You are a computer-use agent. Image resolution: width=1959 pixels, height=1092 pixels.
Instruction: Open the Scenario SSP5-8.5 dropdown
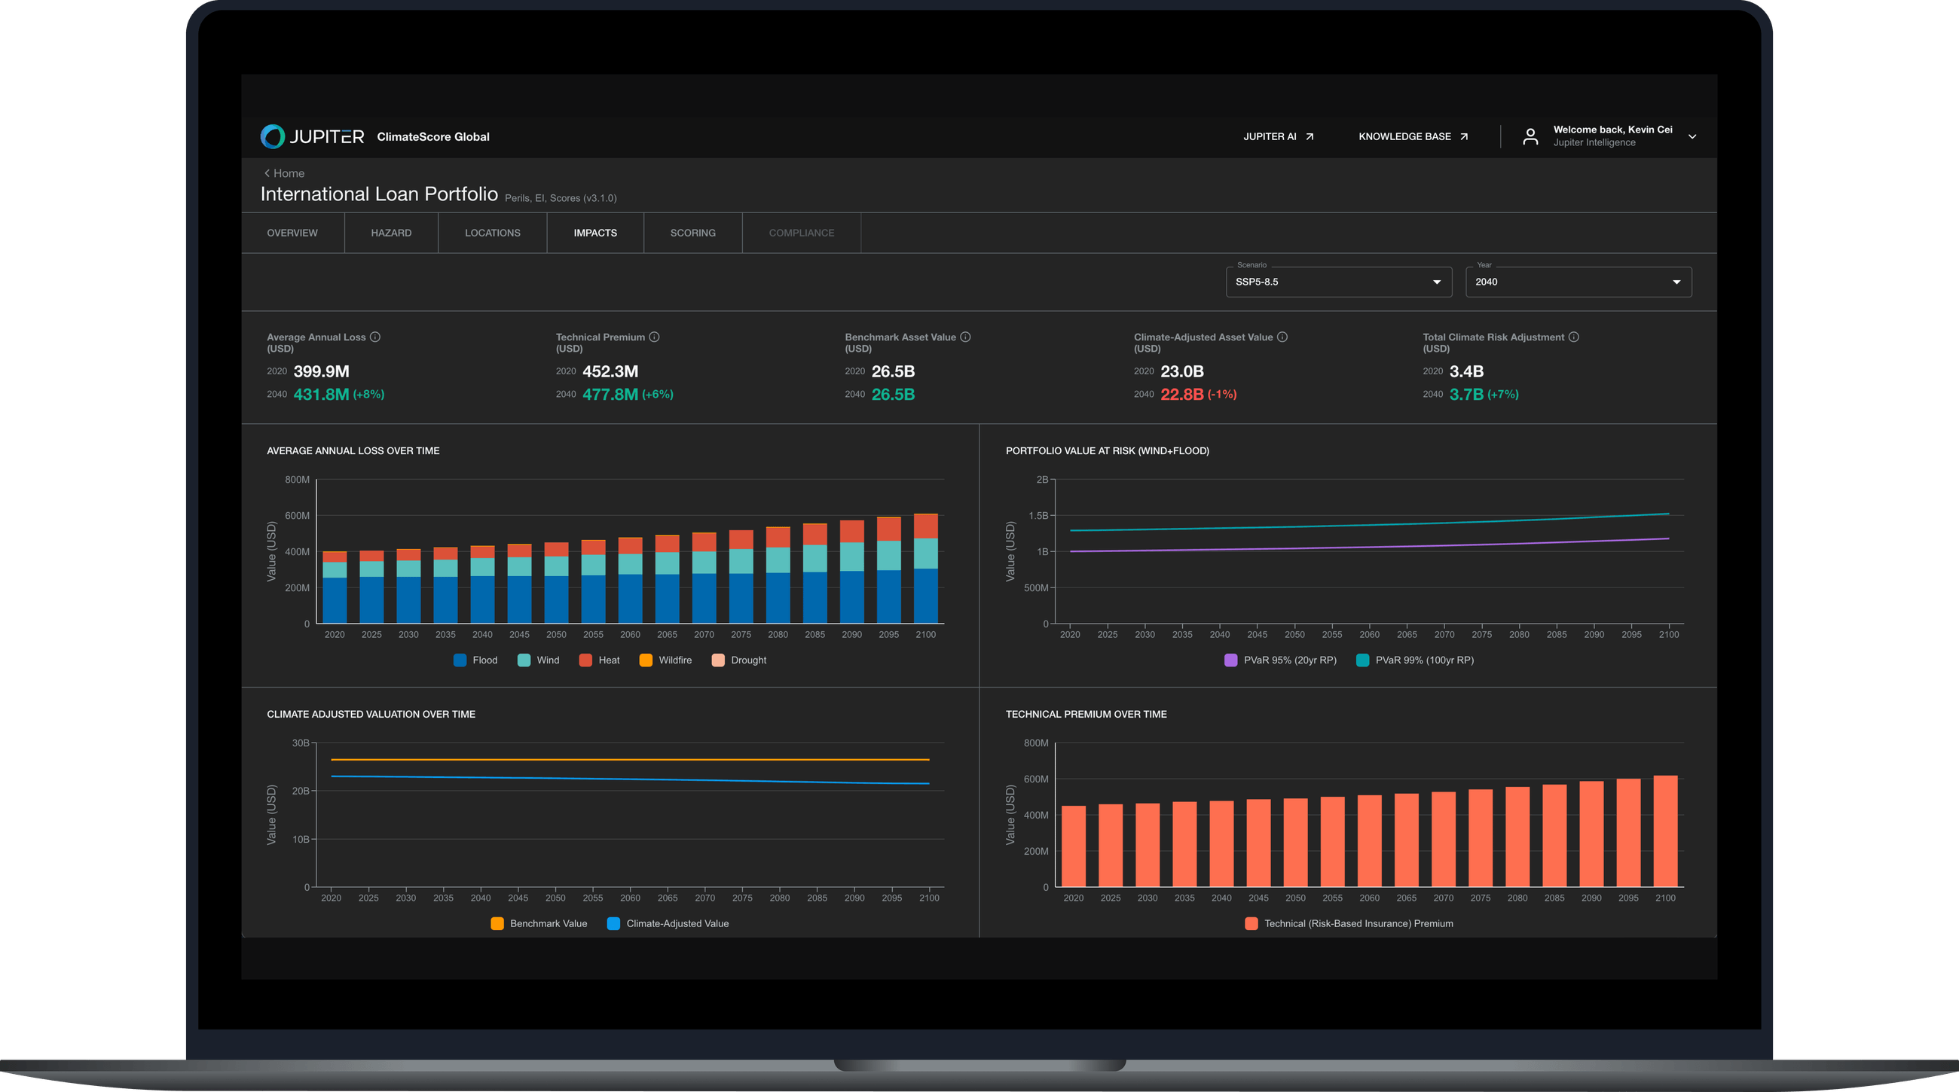[x=1338, y=282]
